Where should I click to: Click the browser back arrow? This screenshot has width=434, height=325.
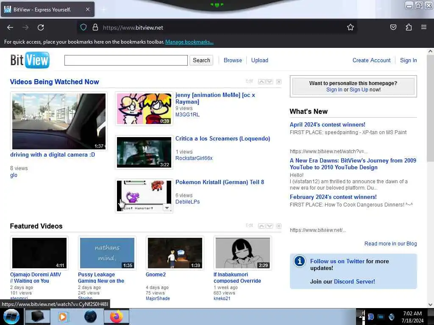(x=10, y=28)
